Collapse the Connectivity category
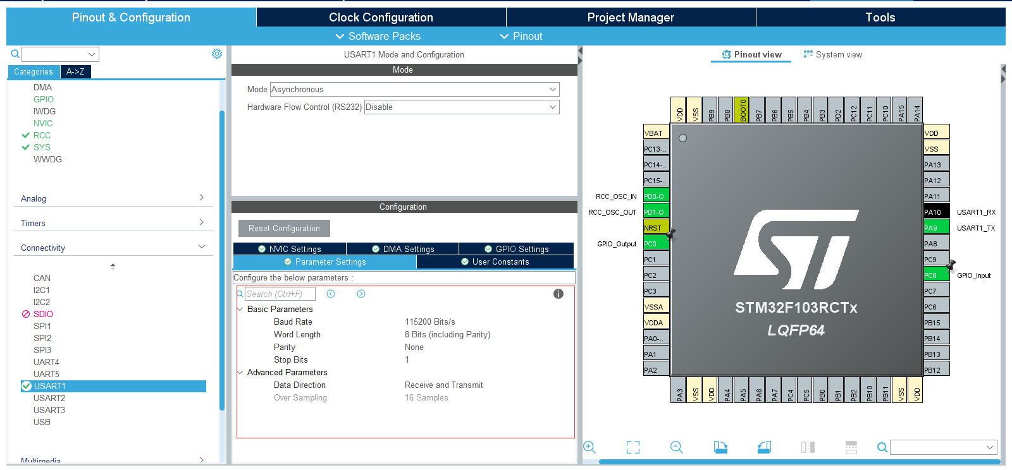This screenshot has height=470, width=1012. tap(113, 248)
